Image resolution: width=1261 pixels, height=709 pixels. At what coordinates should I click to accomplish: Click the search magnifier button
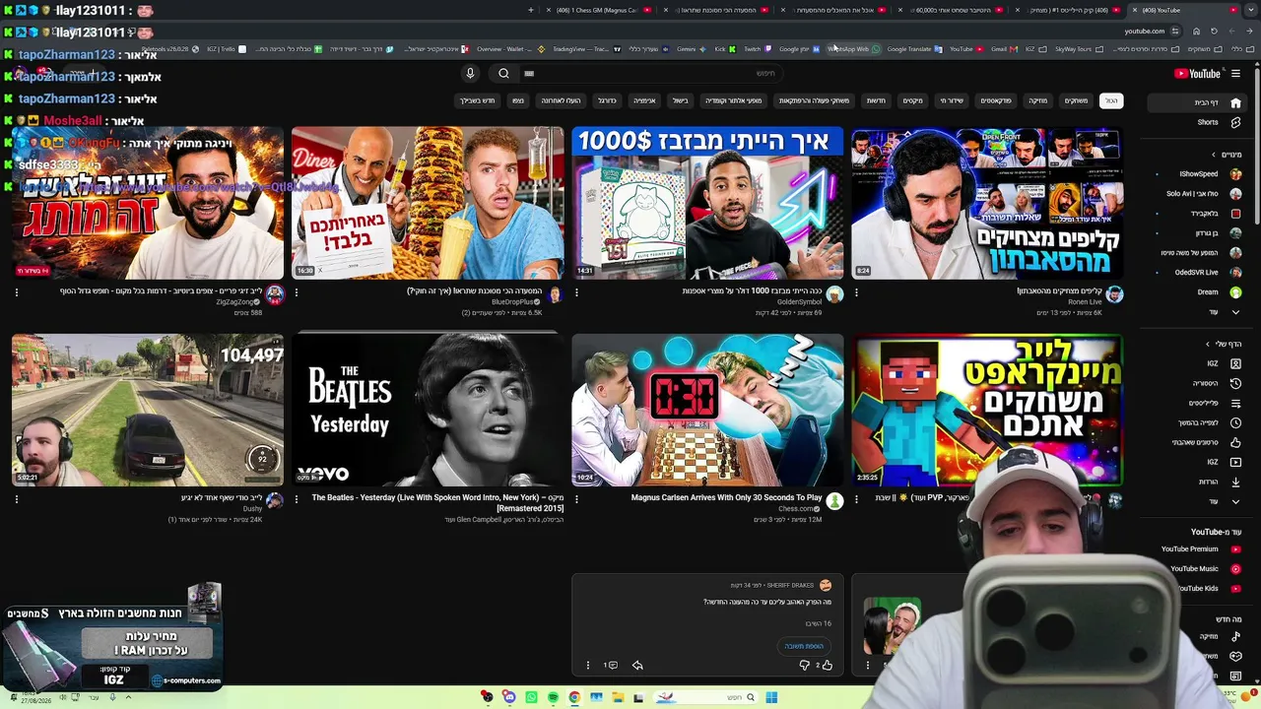tap(503, 73)
